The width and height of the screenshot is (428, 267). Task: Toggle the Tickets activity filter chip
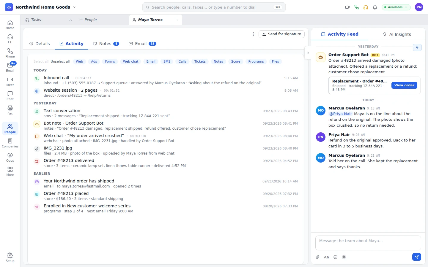click(200, 61)
